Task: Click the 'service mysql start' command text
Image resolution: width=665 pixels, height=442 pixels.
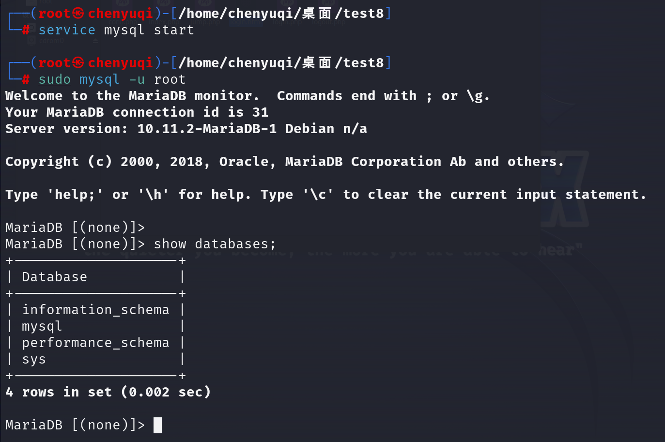Action: pyautogui.click(x=116, y=30)
